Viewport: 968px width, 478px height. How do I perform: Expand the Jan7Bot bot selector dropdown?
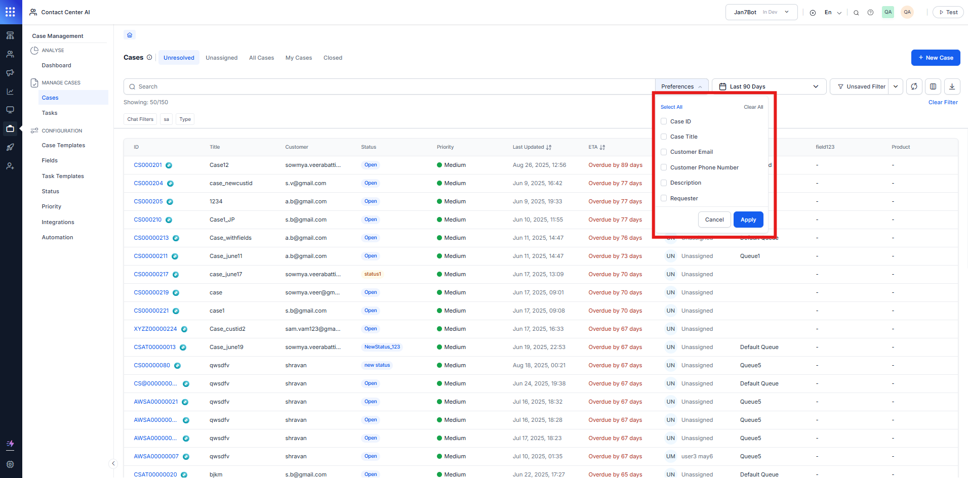785,12
